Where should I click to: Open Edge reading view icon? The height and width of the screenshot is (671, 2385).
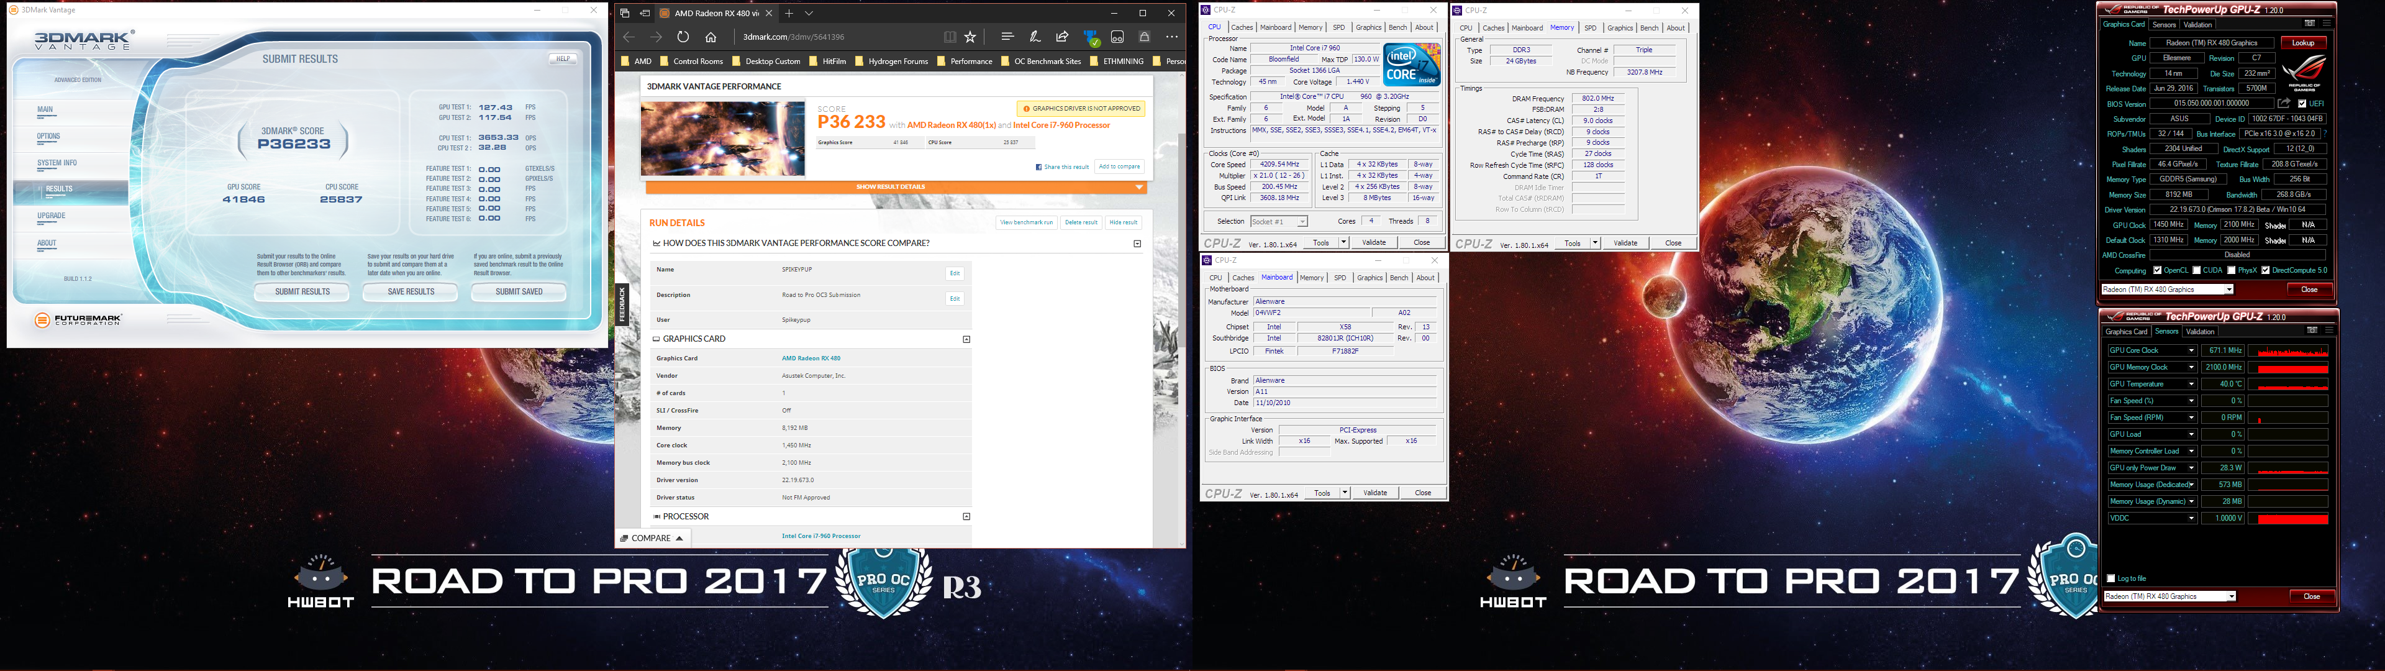tap(950, 37)
